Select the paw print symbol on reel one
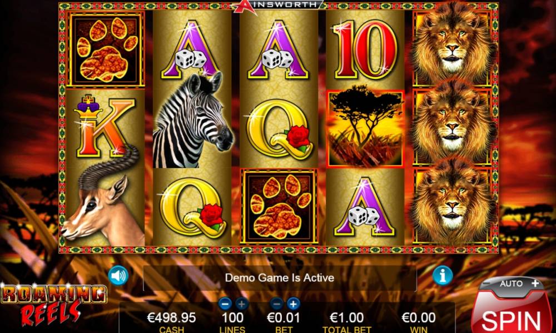Image resolution: width=556 pixels, height=333 pixels. (x=105, y=49)
